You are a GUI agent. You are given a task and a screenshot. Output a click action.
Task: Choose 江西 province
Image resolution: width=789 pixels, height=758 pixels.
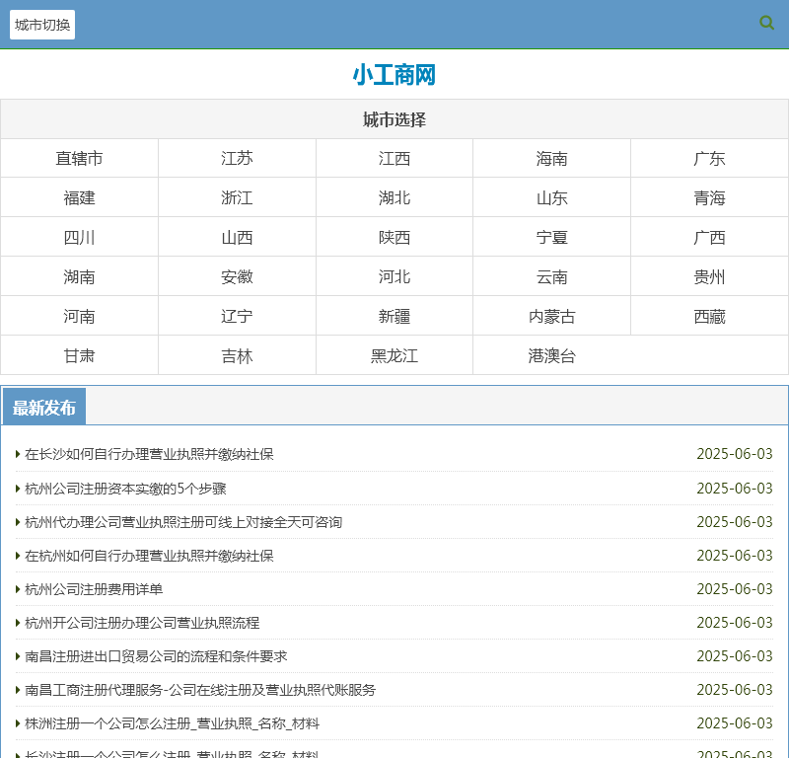[x=394, y=159]
